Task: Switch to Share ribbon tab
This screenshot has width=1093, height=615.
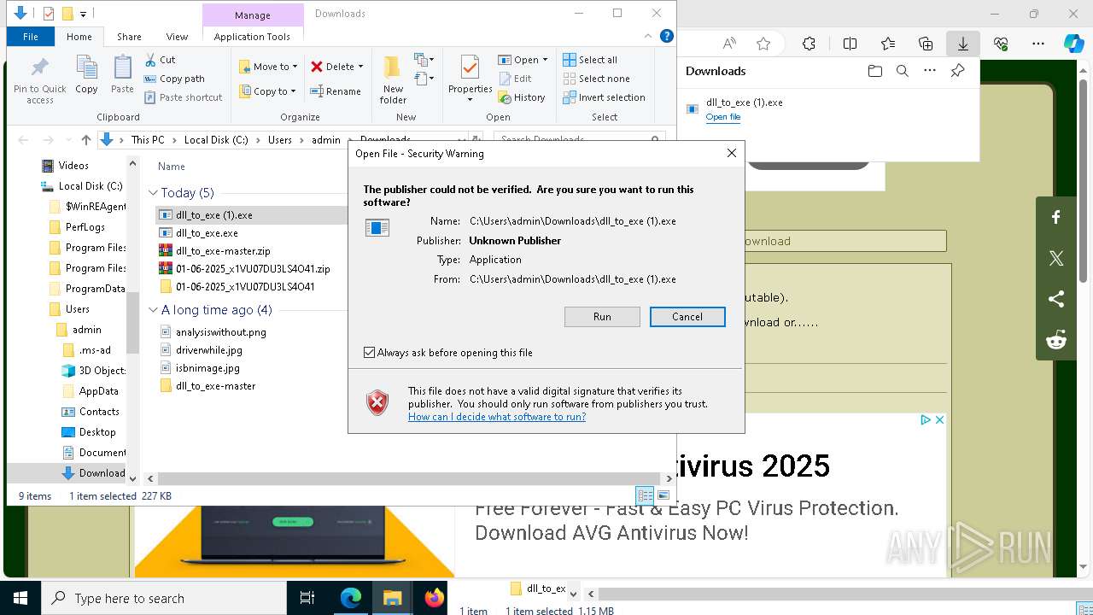Action: (129, 37)
